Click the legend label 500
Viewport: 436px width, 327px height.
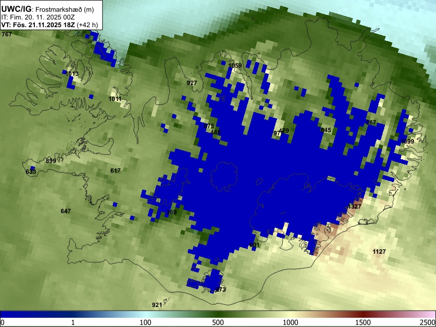[218, 322]
